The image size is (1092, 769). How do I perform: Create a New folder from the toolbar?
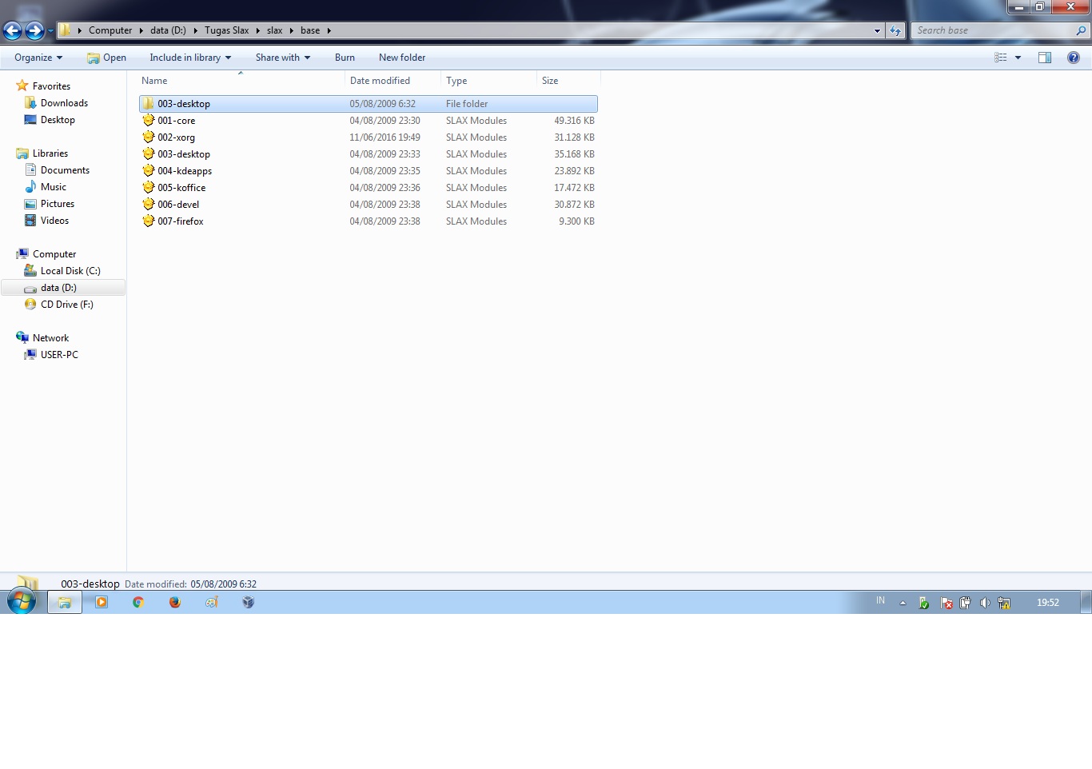(x=402, y=57)
